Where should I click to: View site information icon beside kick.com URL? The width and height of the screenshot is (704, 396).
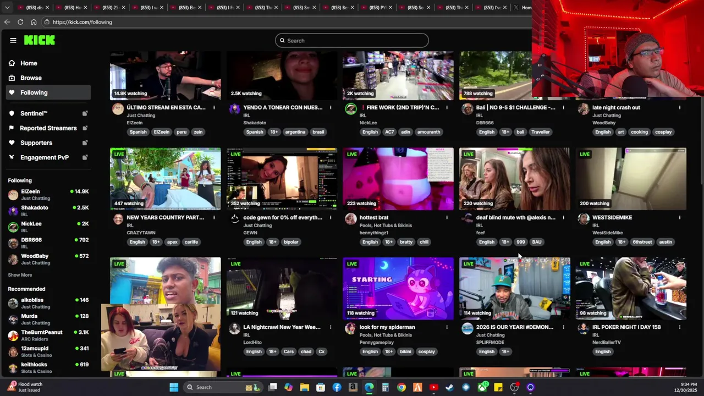coord(47,22)
